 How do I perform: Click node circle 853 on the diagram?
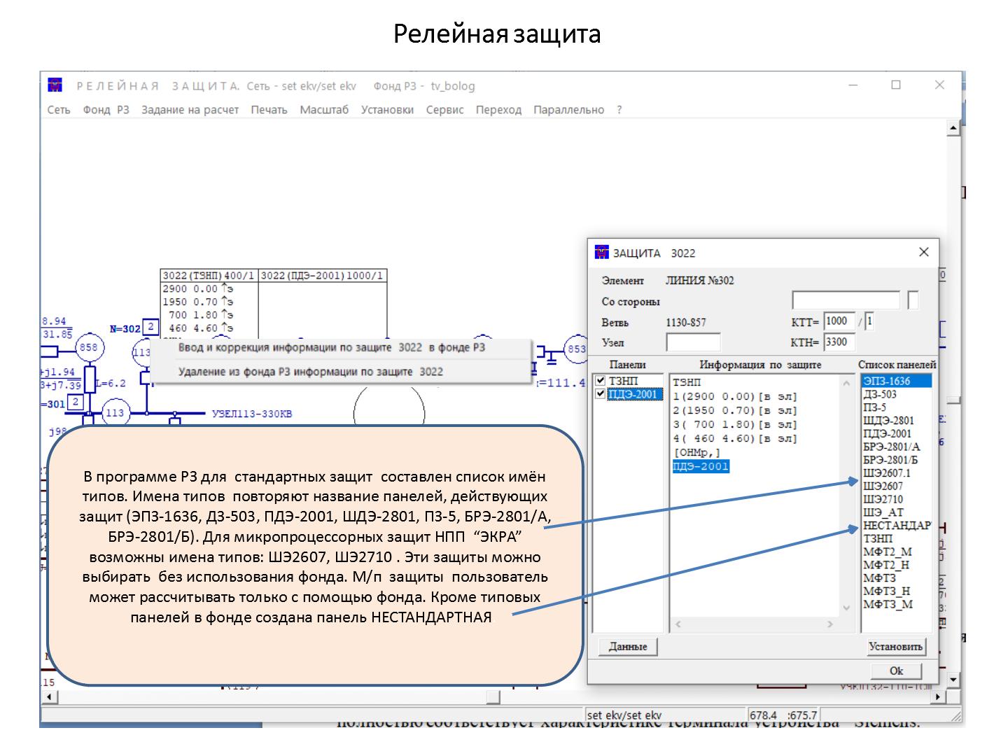(577, 349)
